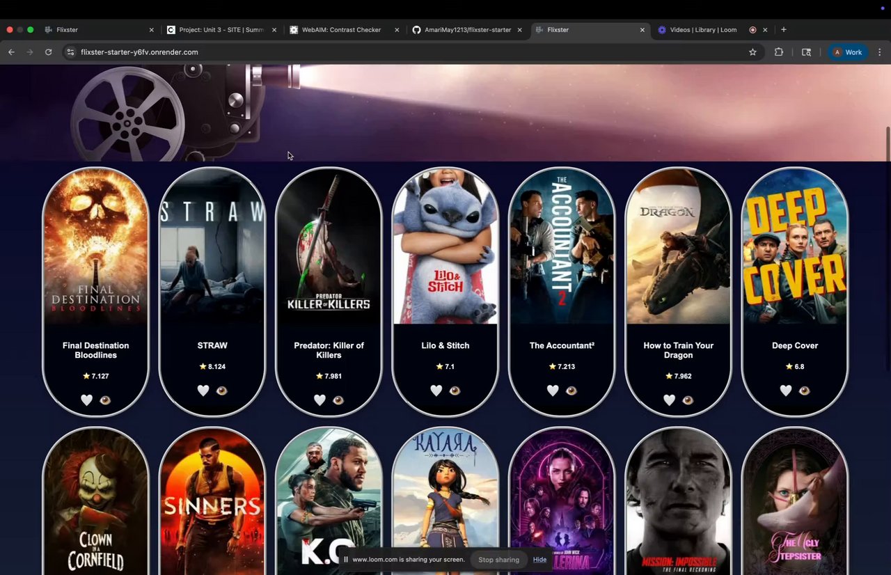Open a new browser tab
This screenshot has width=891, height=575.
point(784,30)
